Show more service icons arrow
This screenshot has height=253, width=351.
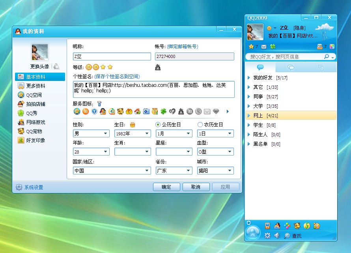[x=228, y=111]
